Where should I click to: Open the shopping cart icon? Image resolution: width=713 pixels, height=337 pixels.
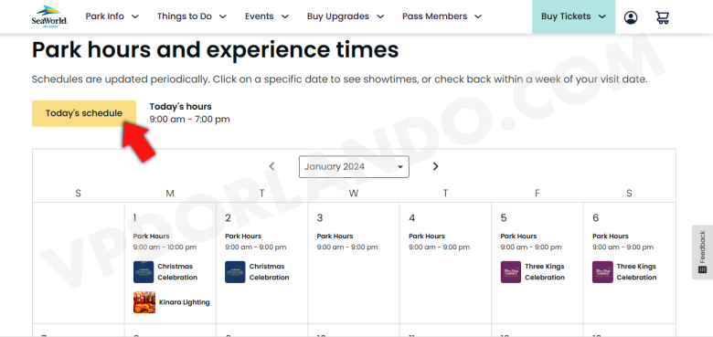coord(662,17)
